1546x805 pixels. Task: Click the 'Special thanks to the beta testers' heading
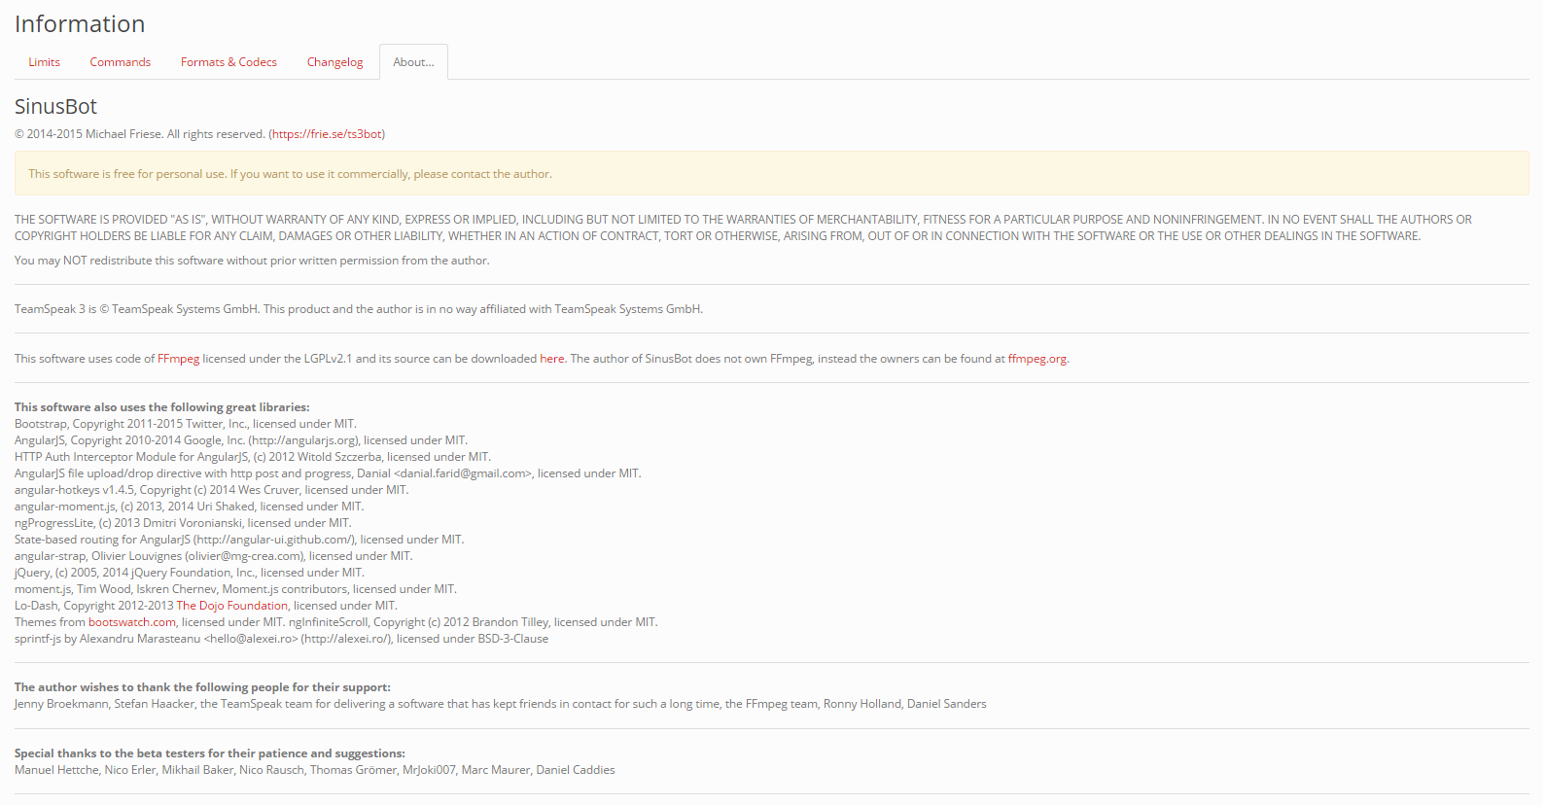(x=210, y=753)
